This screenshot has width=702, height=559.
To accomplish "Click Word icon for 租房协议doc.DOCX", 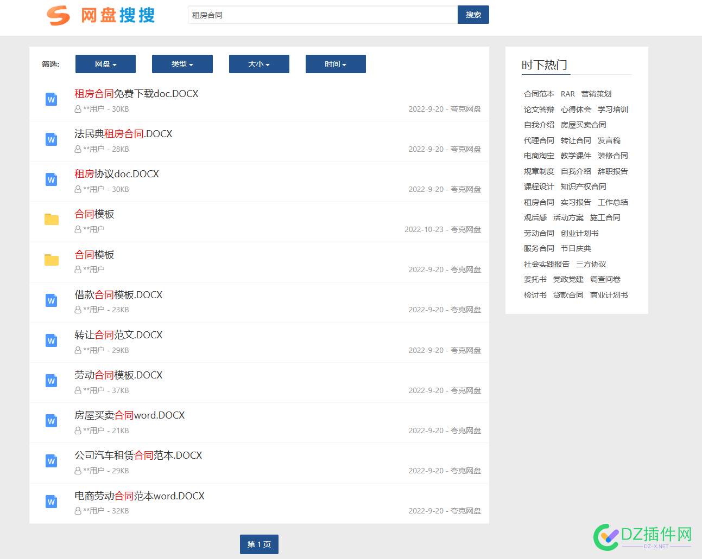I will (x=52, y=179).
